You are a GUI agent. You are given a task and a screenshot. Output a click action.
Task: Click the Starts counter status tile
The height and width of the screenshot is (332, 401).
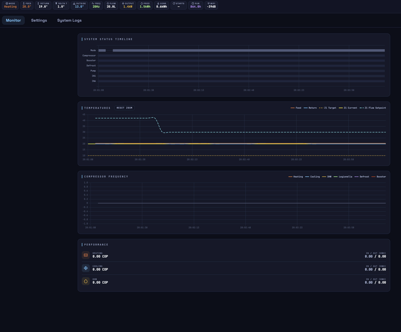coord(178,5)
